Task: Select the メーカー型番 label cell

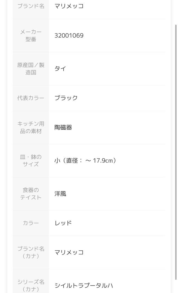Action: coord(31,36)
